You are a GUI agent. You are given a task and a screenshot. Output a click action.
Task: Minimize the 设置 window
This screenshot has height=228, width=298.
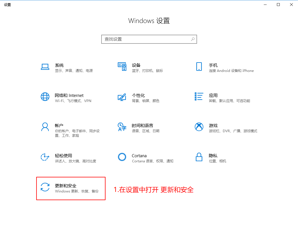click(265, 5)
